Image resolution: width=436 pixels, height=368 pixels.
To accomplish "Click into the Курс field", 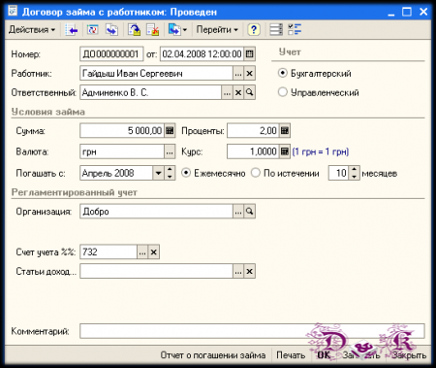I will click(x=253, y=151).
